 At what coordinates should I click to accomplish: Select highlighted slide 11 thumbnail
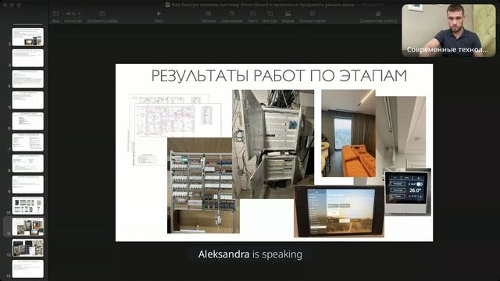pos(28,226)
